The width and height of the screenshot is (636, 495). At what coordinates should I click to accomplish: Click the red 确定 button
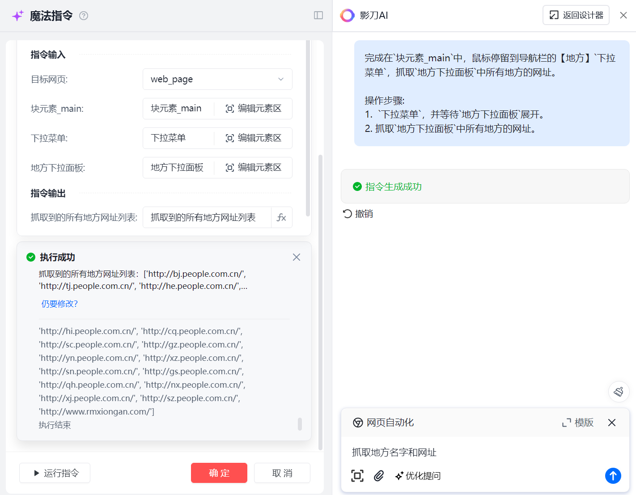coord(219,473)
